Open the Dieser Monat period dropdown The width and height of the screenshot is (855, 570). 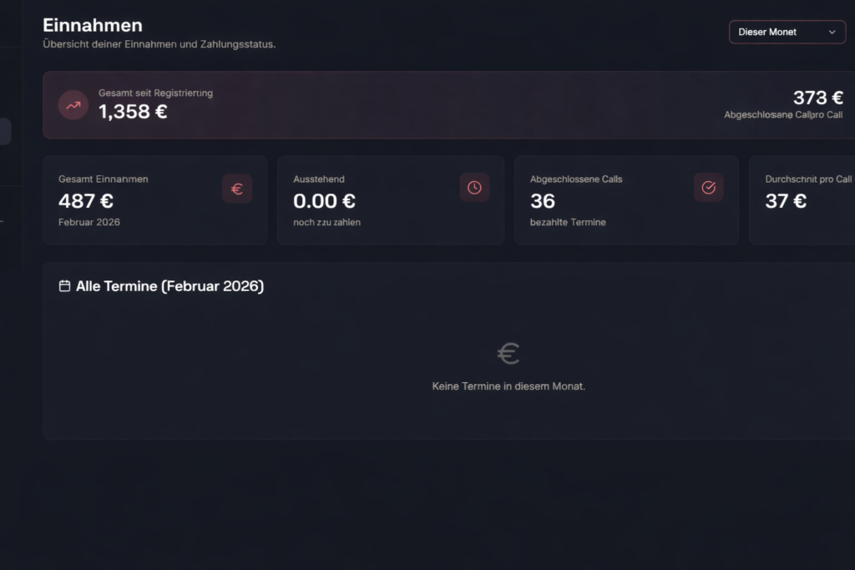tap(787, 32)
